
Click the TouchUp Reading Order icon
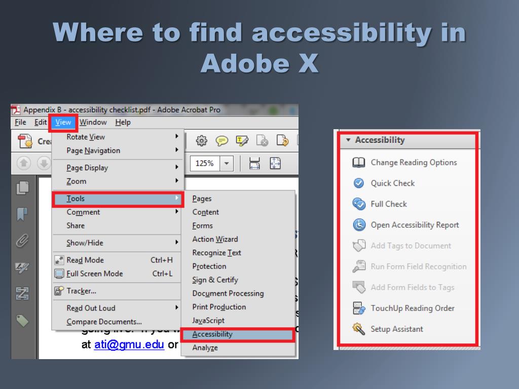[359, 308]
